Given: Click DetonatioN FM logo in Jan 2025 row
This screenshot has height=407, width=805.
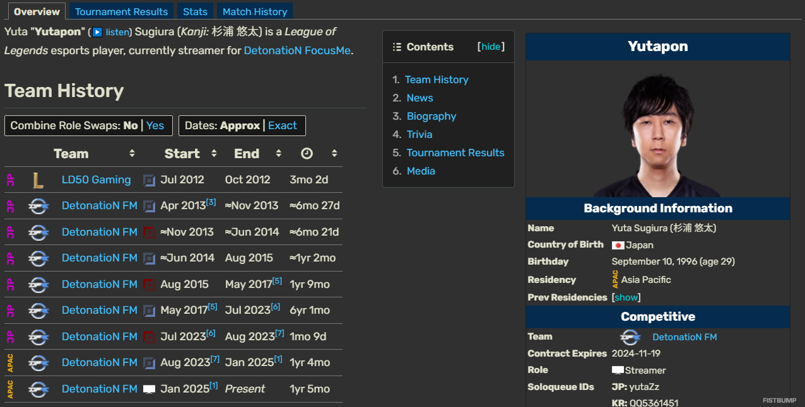Looking at the screenshot, I should coord(38,389).
